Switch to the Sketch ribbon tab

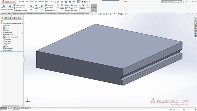point(9,13)
